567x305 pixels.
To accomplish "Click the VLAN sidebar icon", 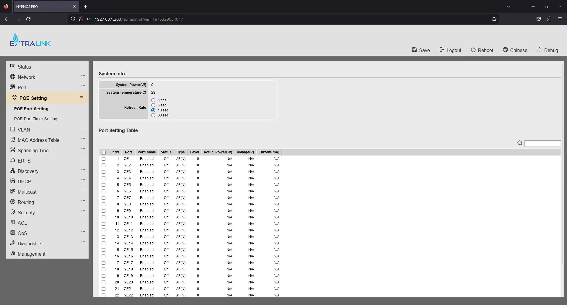I will [x=13, y=129].
